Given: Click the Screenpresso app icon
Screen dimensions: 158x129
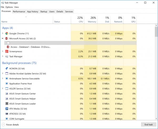Looking at the screenshot, I should coord(7,51).
